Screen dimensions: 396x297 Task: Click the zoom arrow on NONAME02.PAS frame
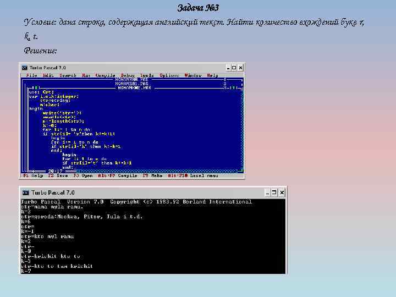[x=234, y=87]
